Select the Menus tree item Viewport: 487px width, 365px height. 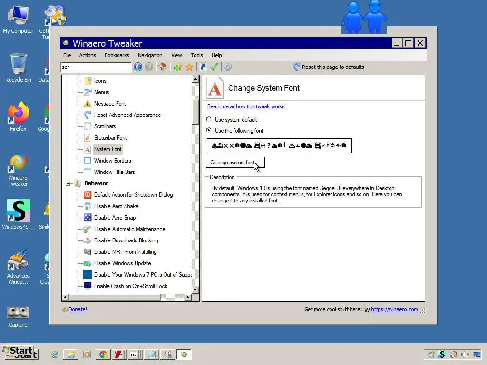[102, 92]
